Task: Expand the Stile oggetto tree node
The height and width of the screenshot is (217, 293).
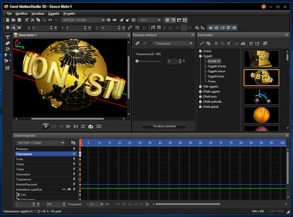Action: 200,86
